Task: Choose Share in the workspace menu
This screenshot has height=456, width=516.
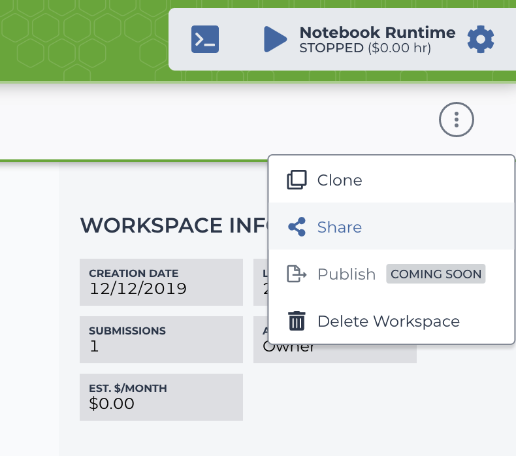Action: tap(392, 227)
